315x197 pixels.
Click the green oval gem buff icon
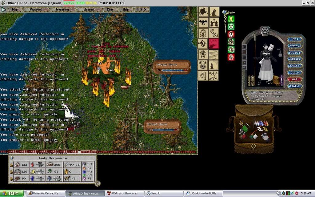pos(231,19)
